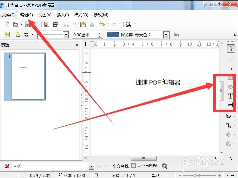
Task: Click the arrow style icon
Action: [26, 35]
